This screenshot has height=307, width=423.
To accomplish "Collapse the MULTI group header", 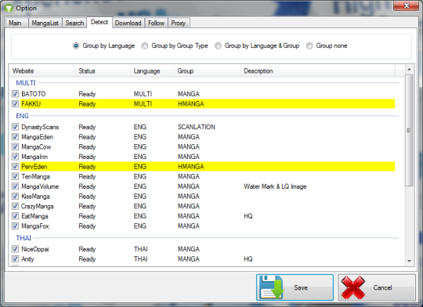I will click(26, 83).
